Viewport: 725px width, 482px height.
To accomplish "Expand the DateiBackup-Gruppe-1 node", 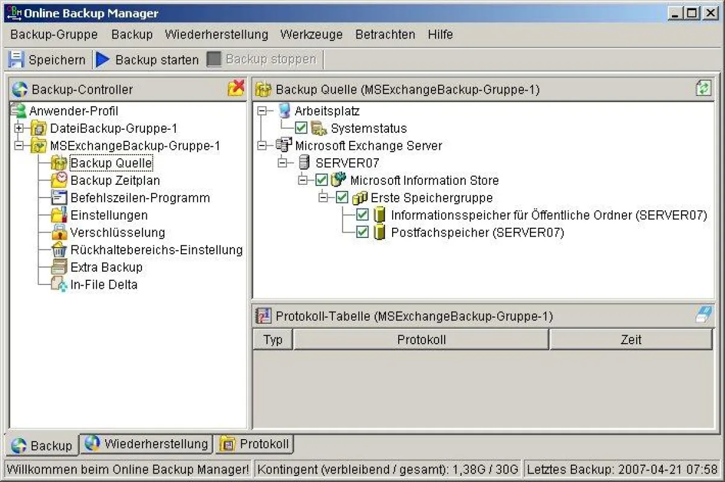I will [x=19, y=128].
